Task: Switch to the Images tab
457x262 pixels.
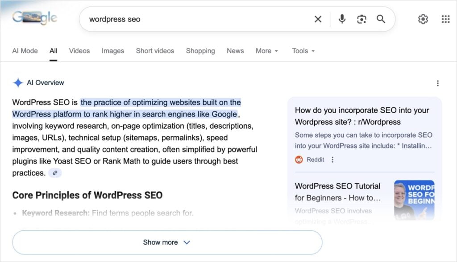Action: [112, 51]
